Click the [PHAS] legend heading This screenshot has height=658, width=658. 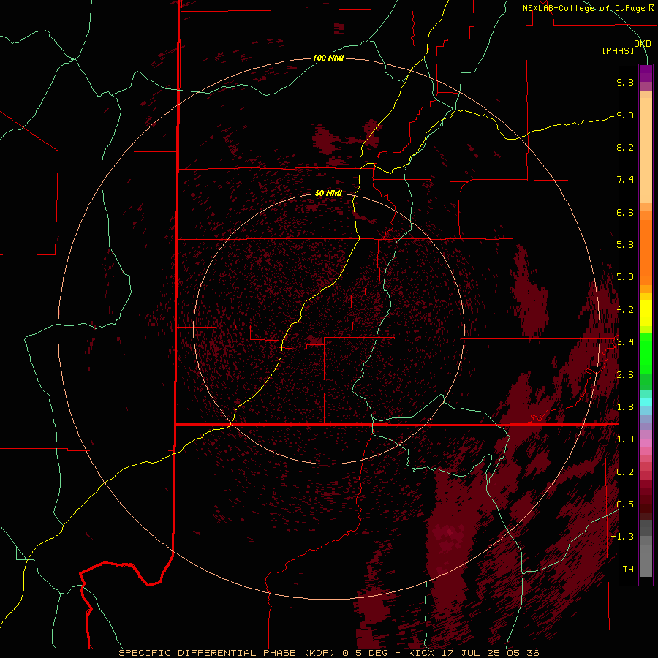tap(618, 50)
